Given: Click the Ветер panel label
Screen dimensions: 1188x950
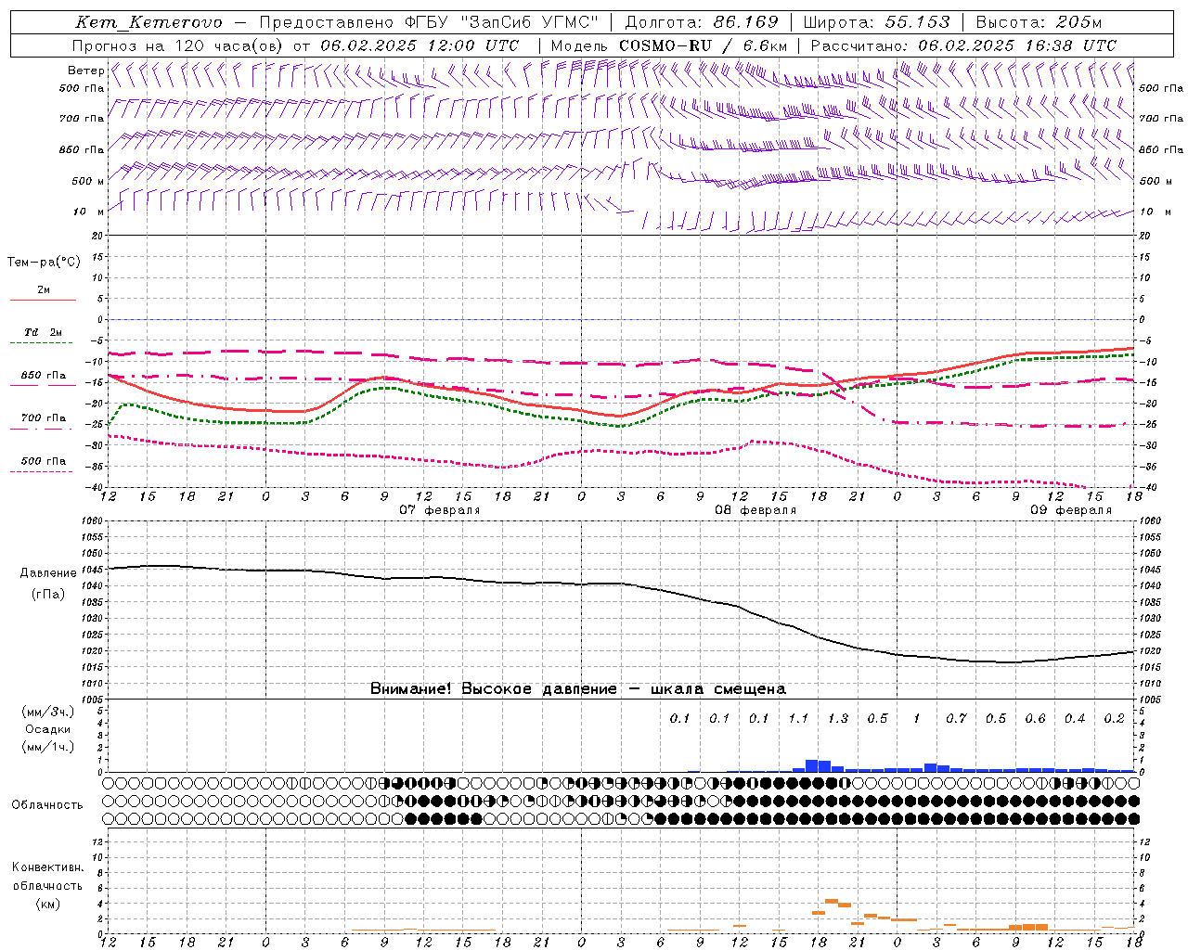Looking at the screenshot, I should [x=85, y=71].
